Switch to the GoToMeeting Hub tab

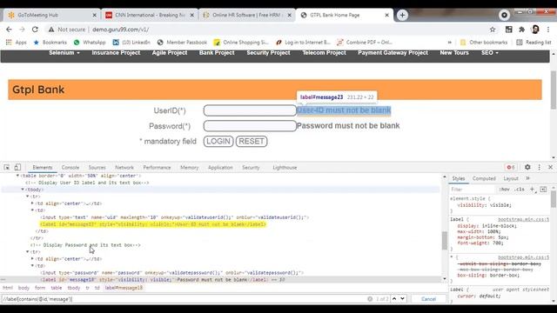coord(51,15)
